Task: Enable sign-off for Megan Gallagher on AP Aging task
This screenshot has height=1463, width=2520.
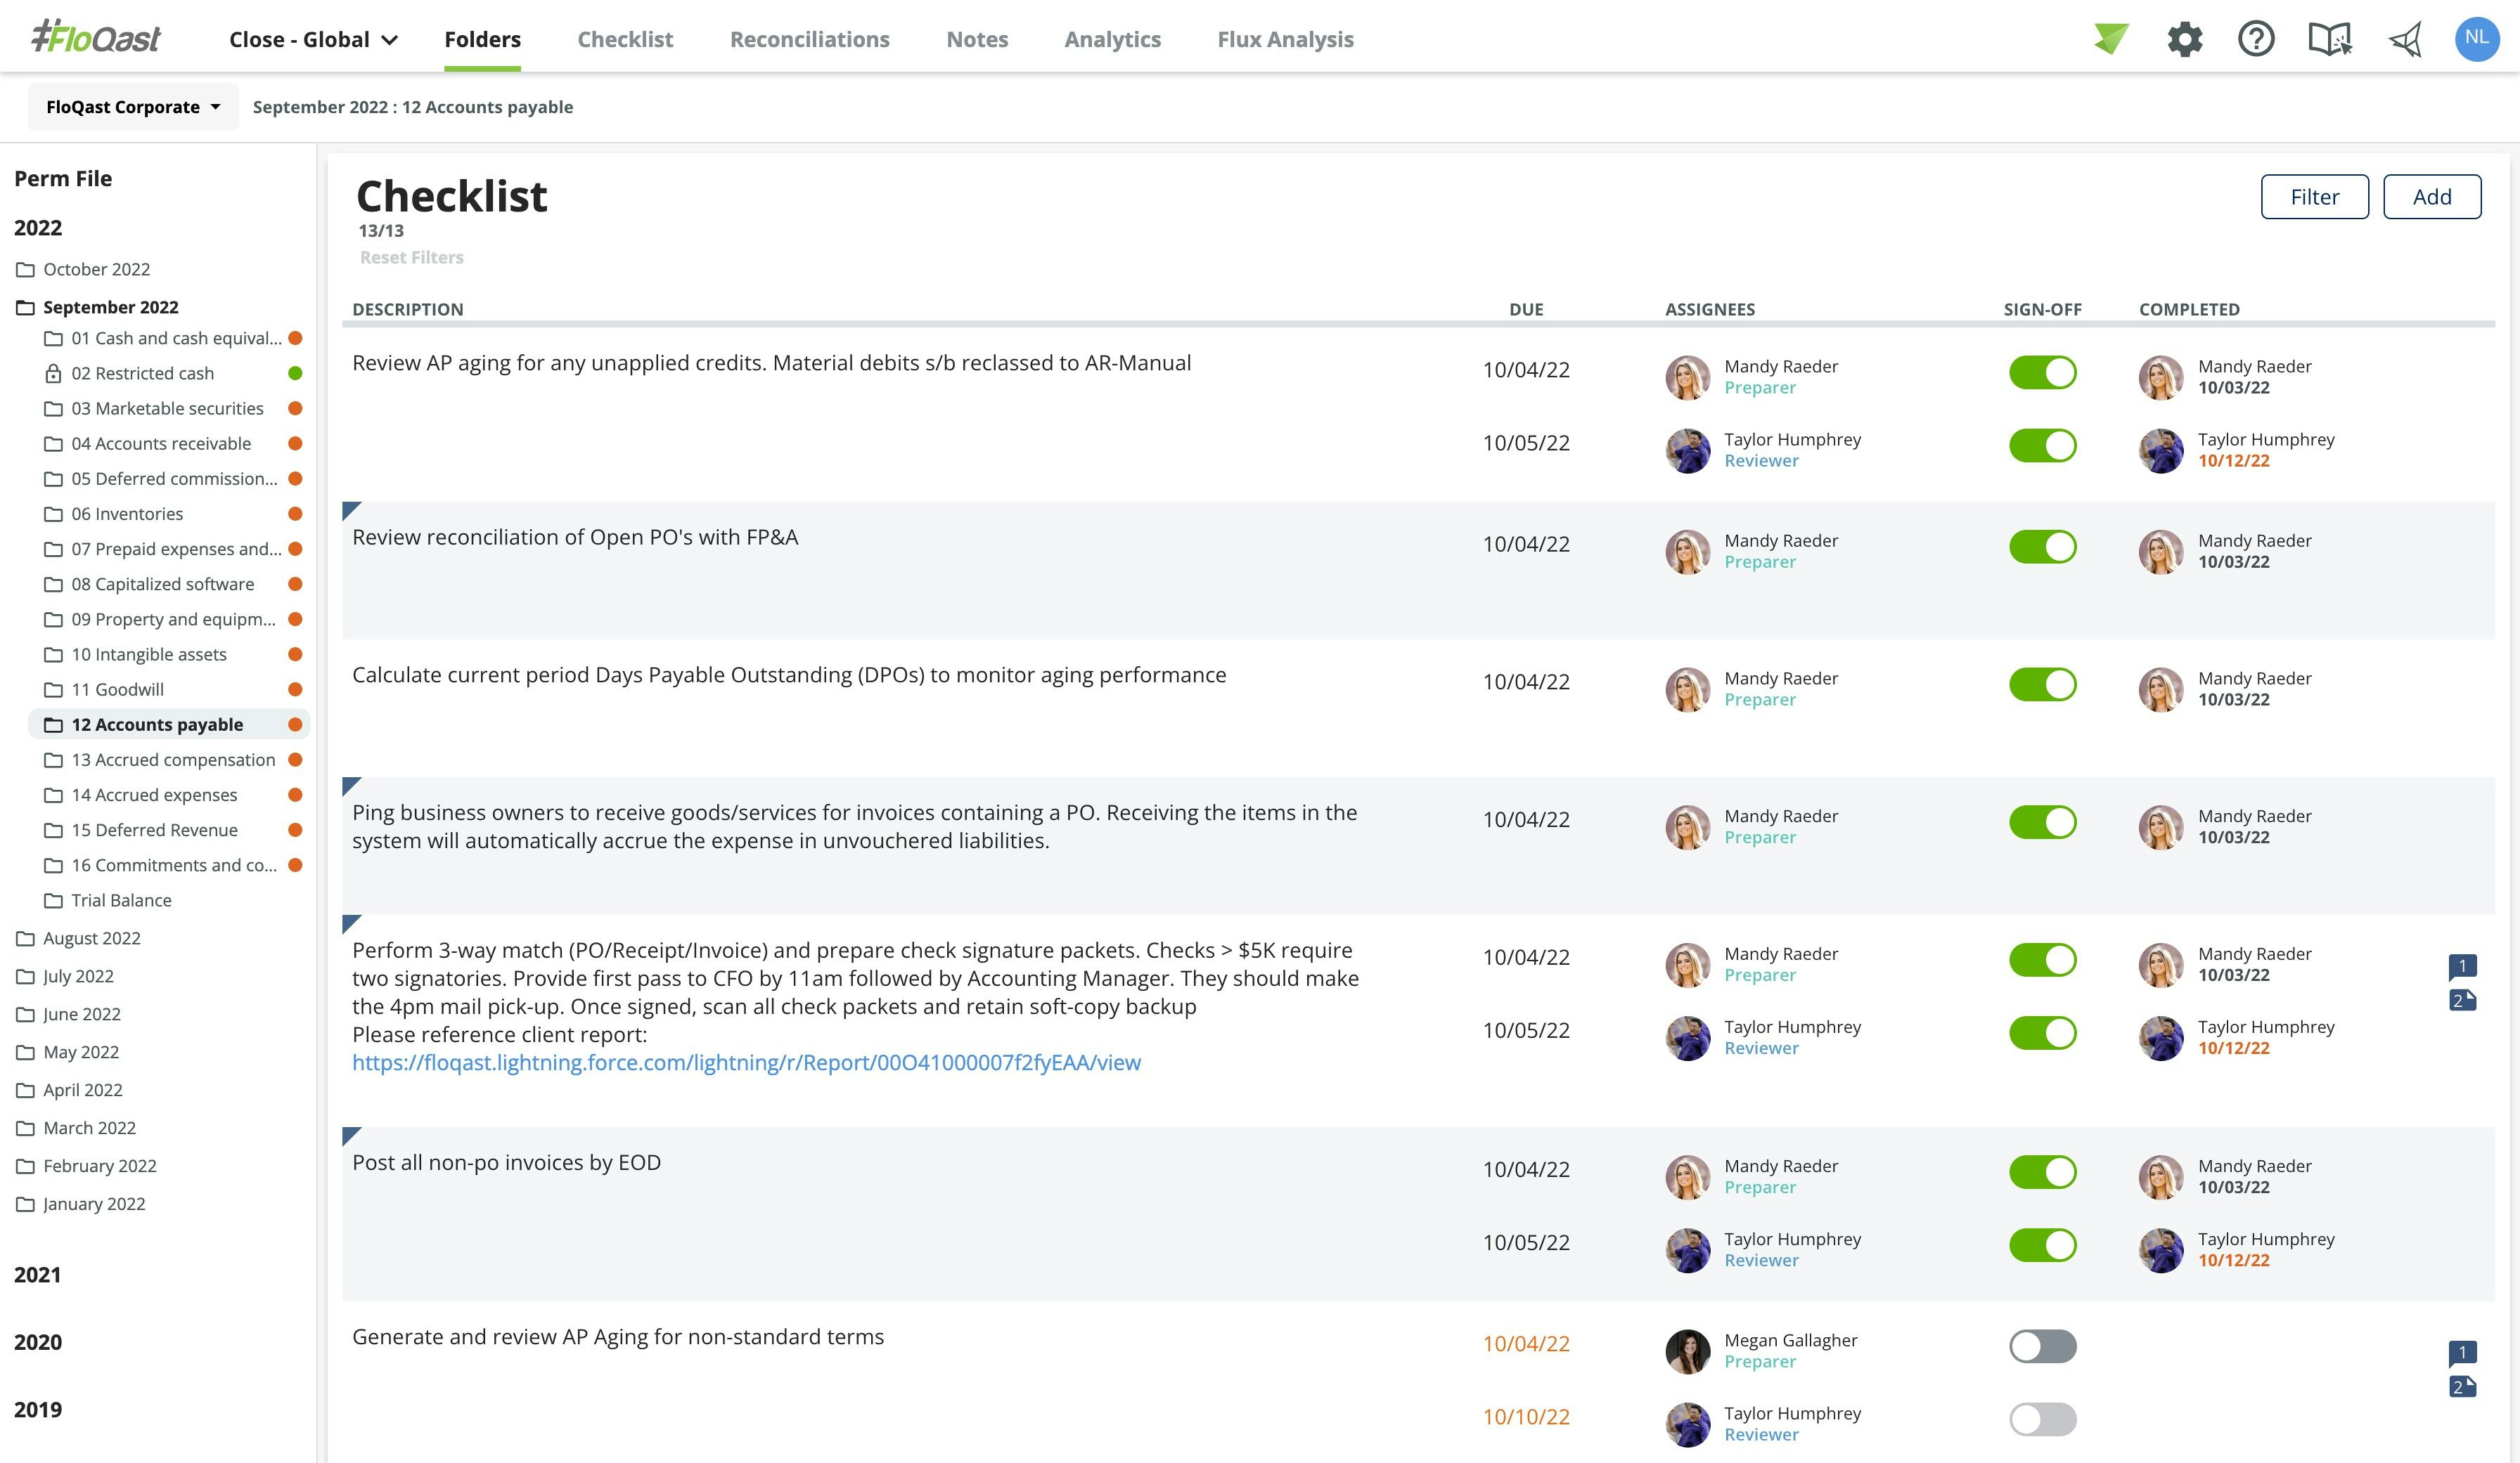Action: [x=2042, y=1346]
